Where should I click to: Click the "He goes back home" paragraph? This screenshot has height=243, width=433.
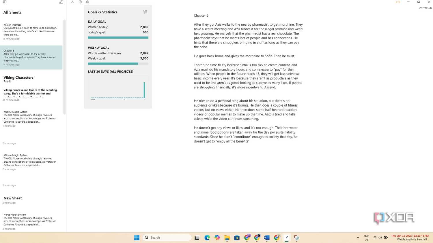[244, 56]
